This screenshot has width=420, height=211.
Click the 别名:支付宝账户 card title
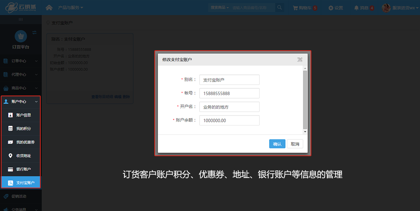click(x=68, y=39)
